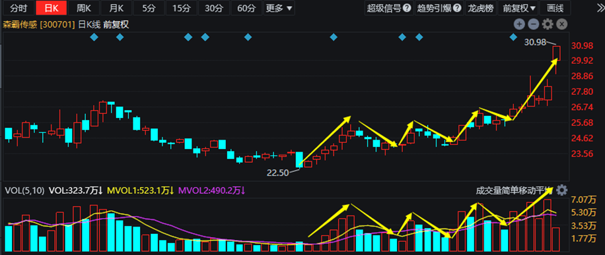Screen dimensions: 605x255
Task: Click the 日K线 前复权 chart label
Action: pyautogui.click(x=104, y=25)
